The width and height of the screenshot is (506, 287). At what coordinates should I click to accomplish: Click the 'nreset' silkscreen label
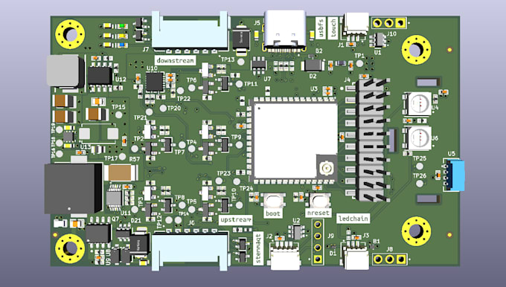click(318, 213)
